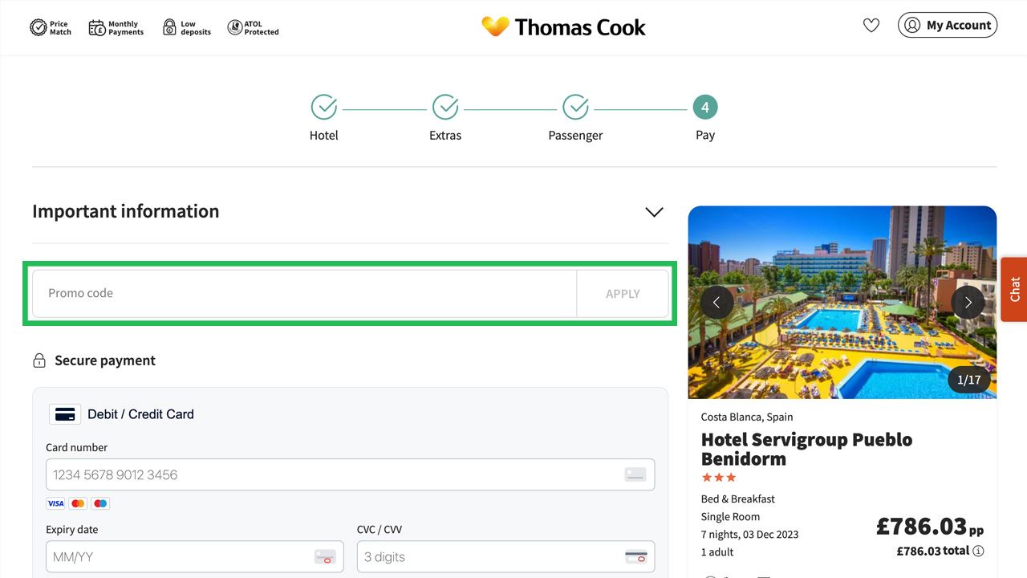Apply the promo code
Image resolution: width=1027 pixels, height=578 pixels.
point(623,294)
